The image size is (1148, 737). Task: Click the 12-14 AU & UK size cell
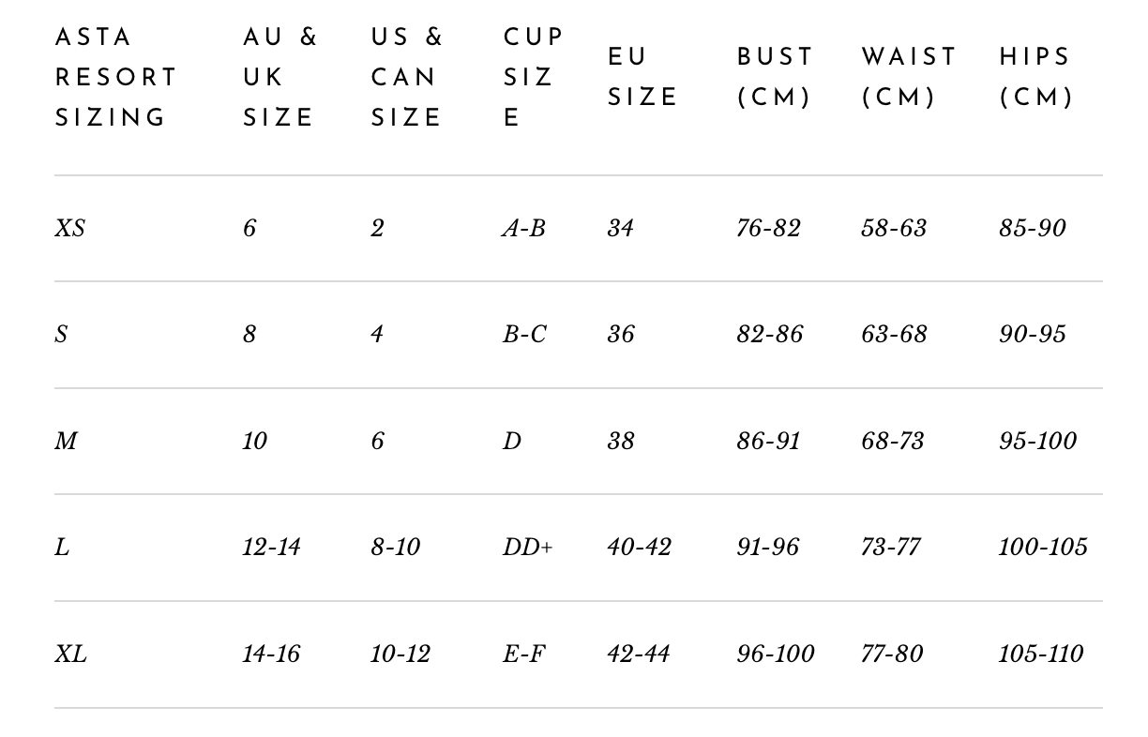pos(271,547)
